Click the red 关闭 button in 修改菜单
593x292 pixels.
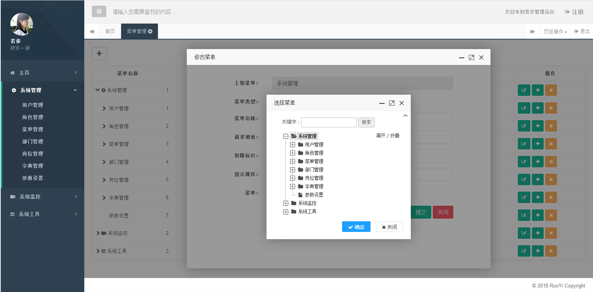click(443, 212)
